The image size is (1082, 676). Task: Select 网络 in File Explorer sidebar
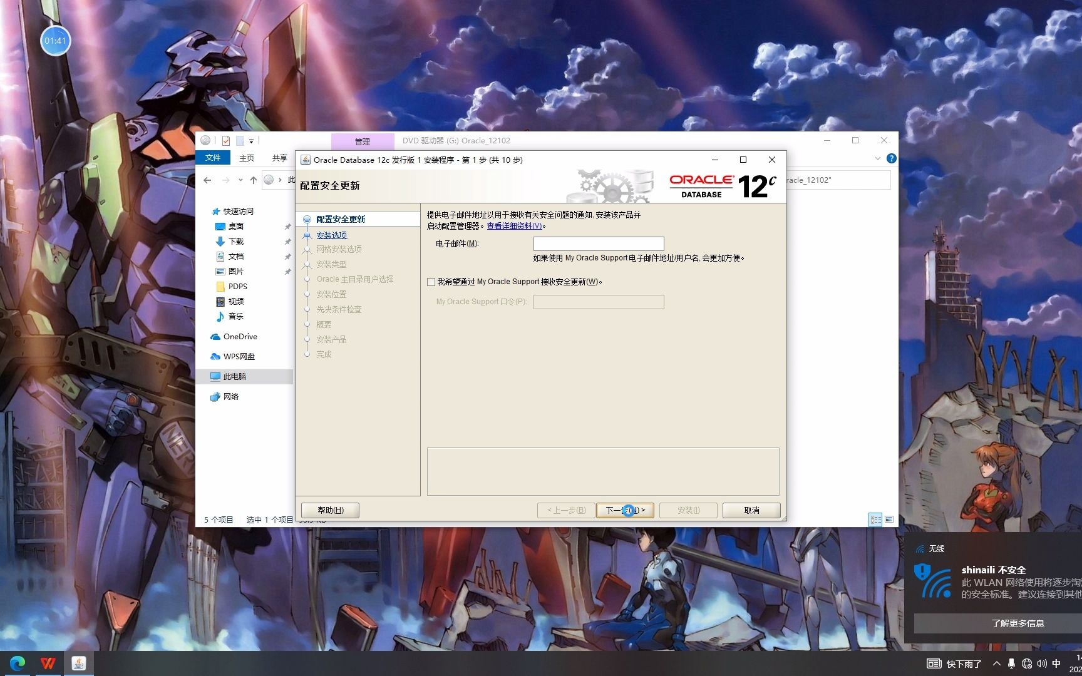(x=230, y=397)
